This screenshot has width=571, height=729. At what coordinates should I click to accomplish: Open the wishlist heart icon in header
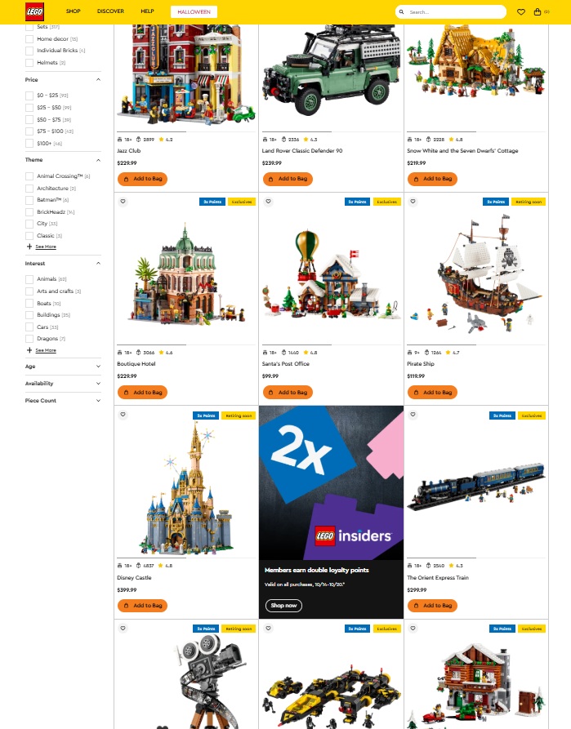[521, 12]
